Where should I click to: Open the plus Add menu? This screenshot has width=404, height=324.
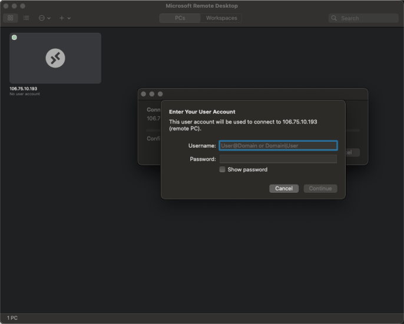pos(65,18)
